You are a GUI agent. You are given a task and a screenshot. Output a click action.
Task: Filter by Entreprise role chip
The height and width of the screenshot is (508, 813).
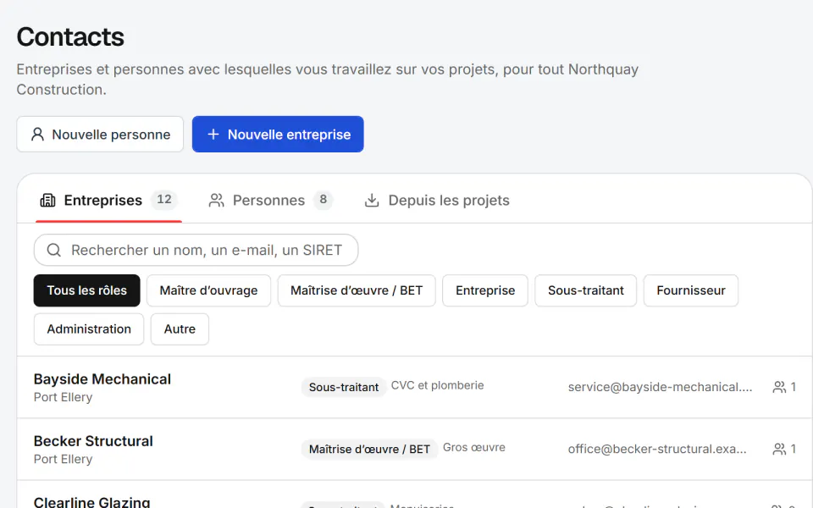pos(485,290)
